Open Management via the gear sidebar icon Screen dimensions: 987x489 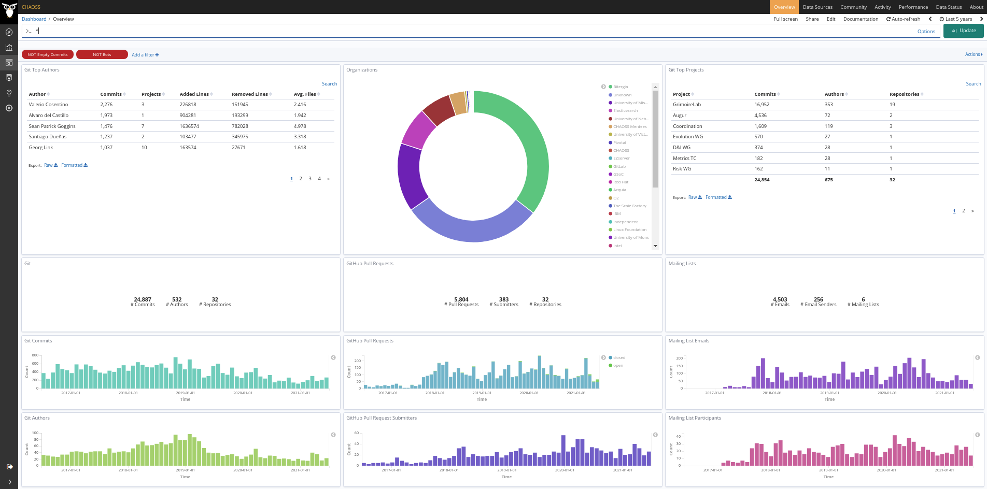[9, 108]
